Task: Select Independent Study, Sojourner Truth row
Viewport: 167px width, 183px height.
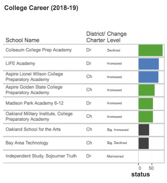Action: click(84, 156)
